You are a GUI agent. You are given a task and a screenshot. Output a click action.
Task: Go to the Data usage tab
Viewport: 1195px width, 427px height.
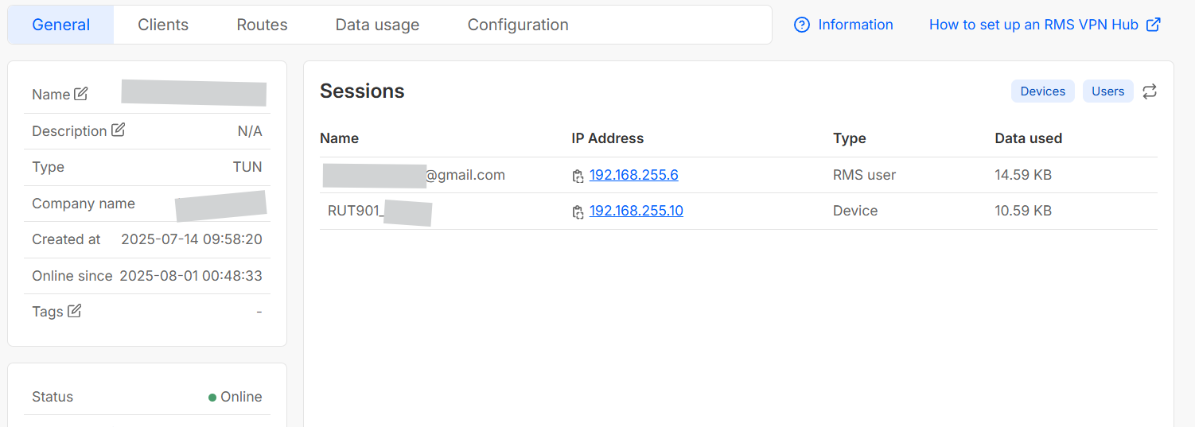click(377, 25)
